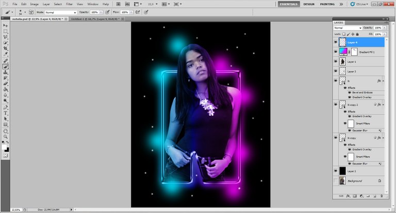The width and height of the screenshot is (396, 213).
Task: Select the Eraser tool
Action: [5, 84]
